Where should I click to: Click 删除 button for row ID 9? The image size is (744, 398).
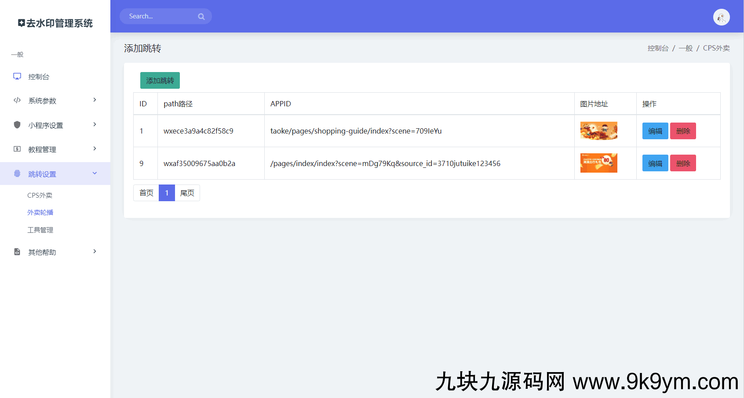(682, 163)
